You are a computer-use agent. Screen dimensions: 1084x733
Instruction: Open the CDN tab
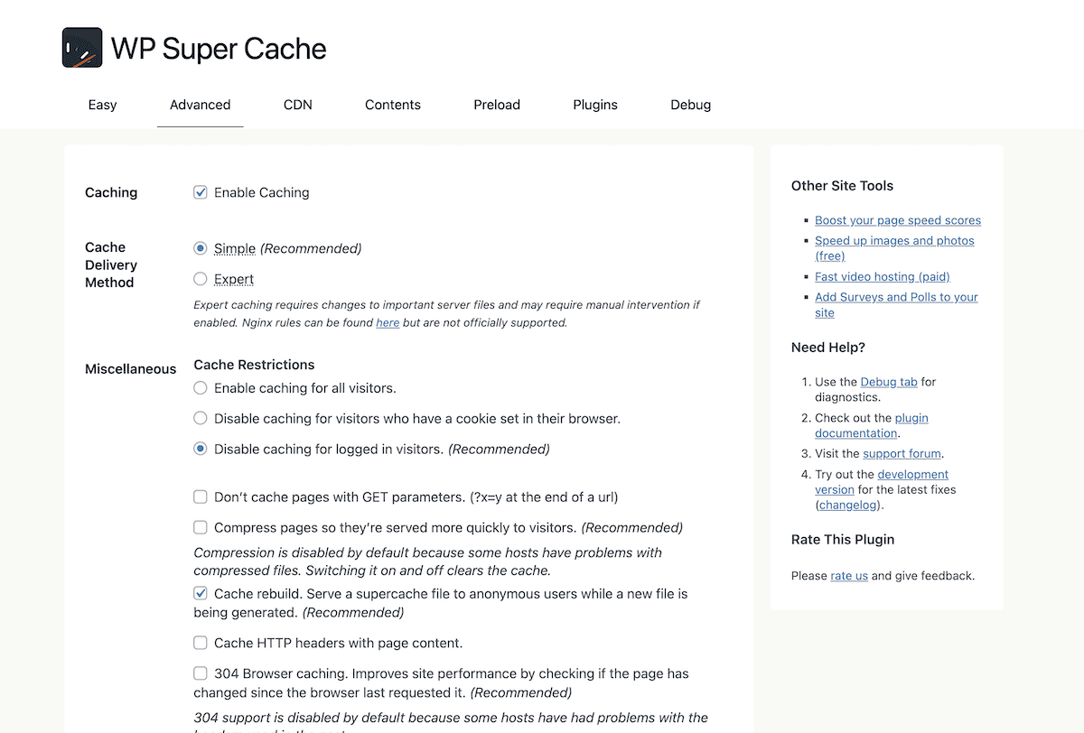coord(298,105)
